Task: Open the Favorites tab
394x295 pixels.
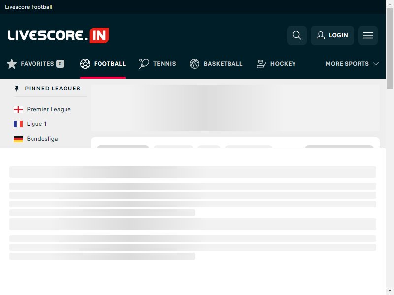Action: [35, 64]
